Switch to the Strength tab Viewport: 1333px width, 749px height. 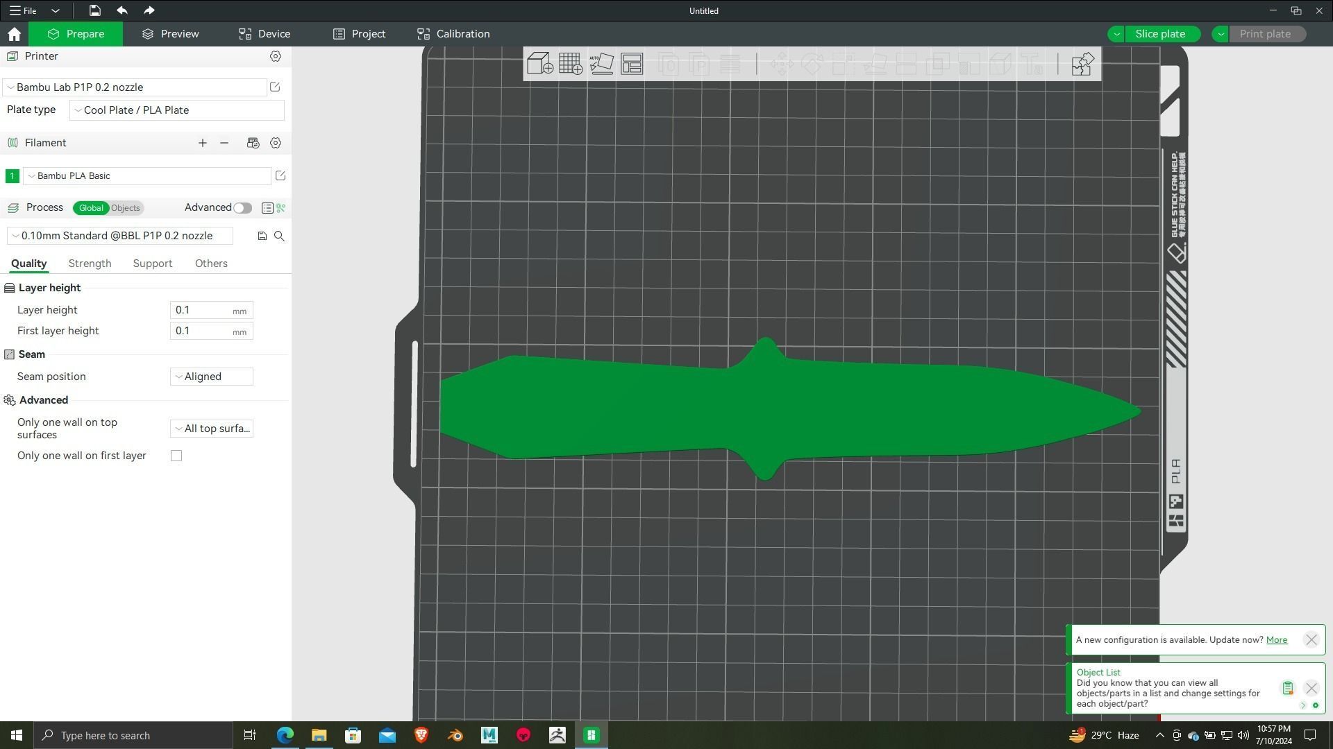pos(90,264)
